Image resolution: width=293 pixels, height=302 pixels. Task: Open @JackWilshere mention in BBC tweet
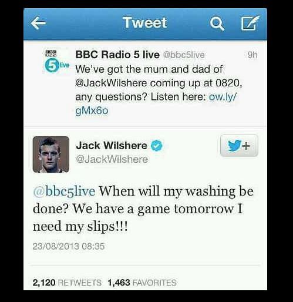(111, 83)
